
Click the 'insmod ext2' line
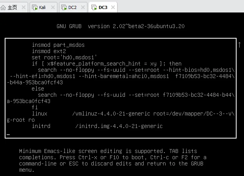tap(49, 51)
